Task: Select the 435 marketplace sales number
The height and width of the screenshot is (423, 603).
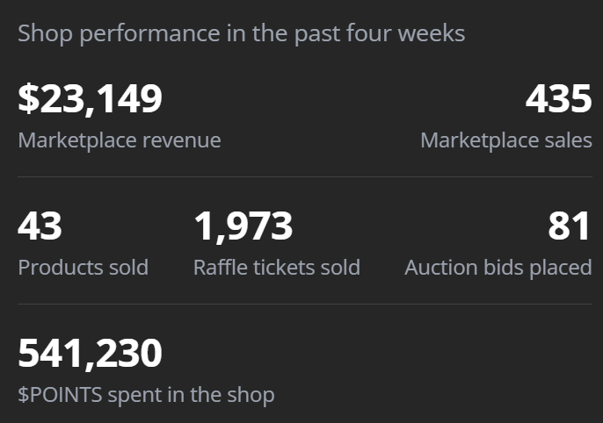Action: (558, 98)
